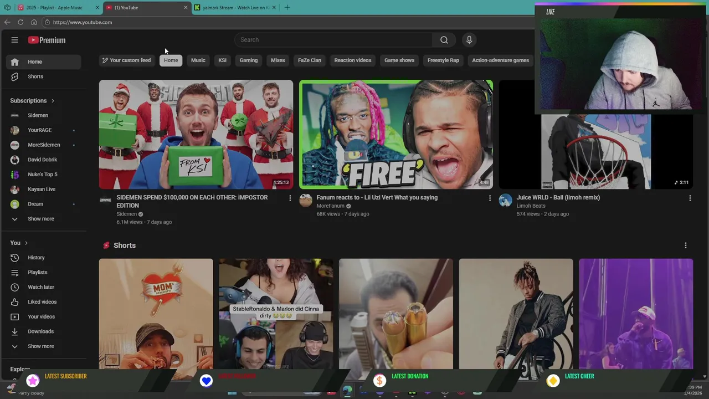This screenshot has height=399, width=709.
Task: Select the Music filter chip
Action: pos(198,60)
